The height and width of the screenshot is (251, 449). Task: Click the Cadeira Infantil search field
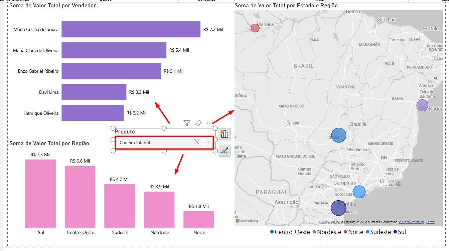click(164, 142)
